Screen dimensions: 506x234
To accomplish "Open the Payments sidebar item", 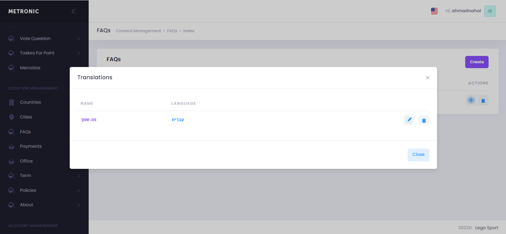I will 31,146.
